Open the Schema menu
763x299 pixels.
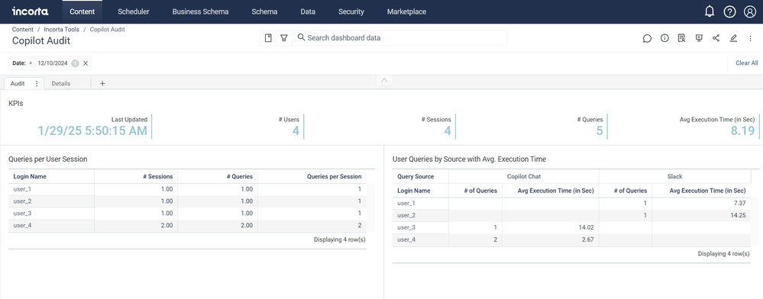[x=264, y=11]
